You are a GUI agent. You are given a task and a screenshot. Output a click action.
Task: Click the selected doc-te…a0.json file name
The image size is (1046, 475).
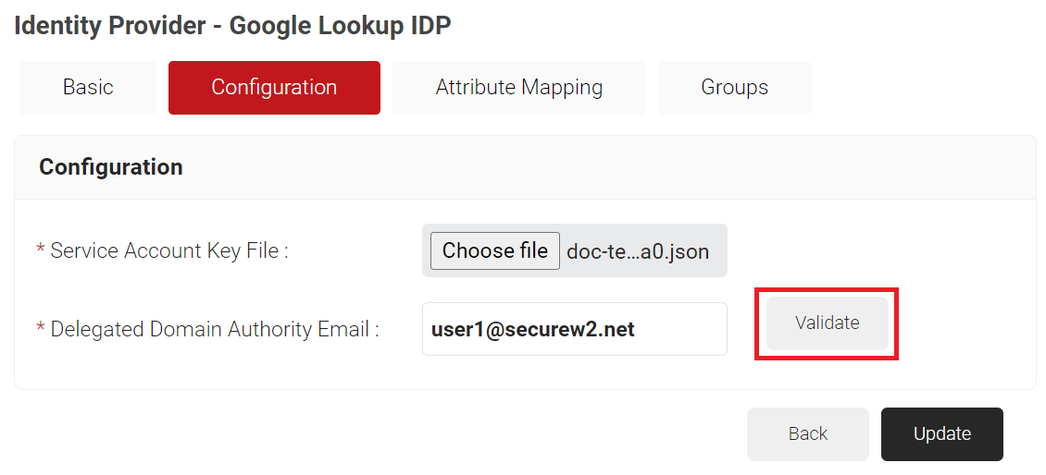tap(638, 251)
